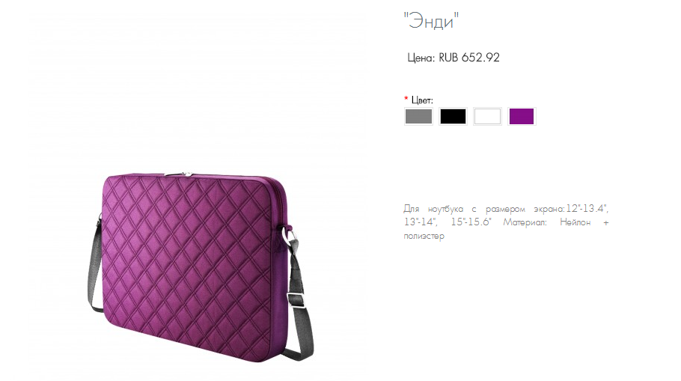Click the product title "Энди"
This screenshot has width=681, height=381.
point(431,20)
